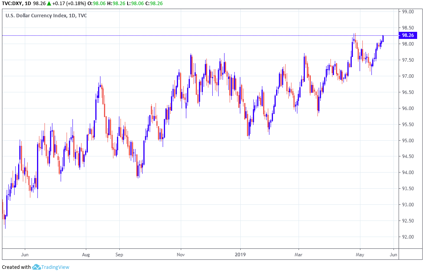Click the May label on time axis
The width and height of the screenshot is (425, 272).
pos(360,254)
